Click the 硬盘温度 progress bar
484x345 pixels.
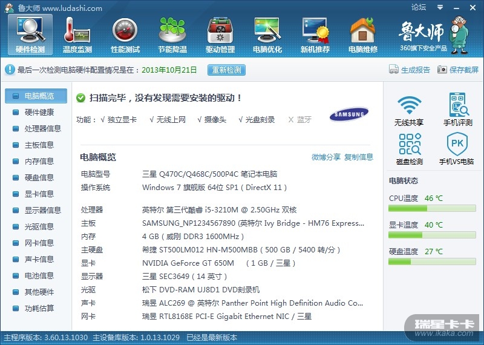432,261
